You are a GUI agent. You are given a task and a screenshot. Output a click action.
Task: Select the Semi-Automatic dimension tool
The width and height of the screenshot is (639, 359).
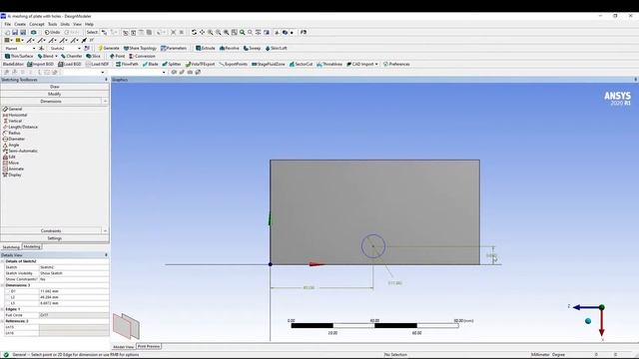click(x=20, y=151)
